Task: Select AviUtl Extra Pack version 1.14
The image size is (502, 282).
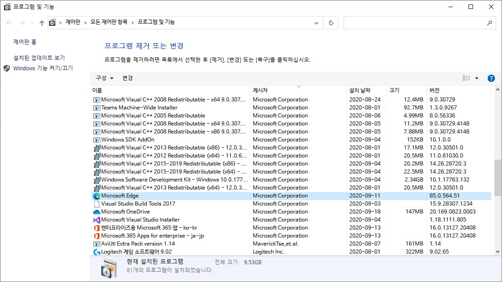Action: [x=138, y=244]
